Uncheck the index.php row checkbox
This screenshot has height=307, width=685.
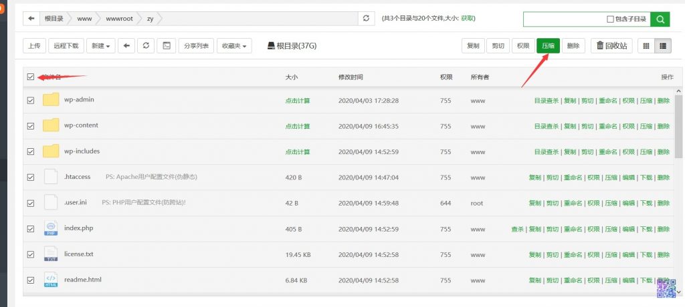point(31,229)
